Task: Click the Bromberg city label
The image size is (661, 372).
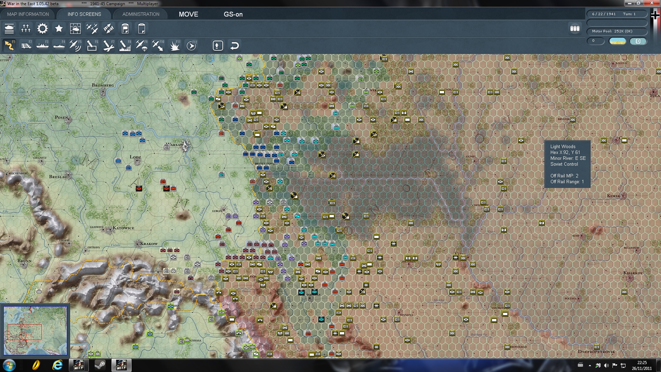Action: (x=103, y=85)
